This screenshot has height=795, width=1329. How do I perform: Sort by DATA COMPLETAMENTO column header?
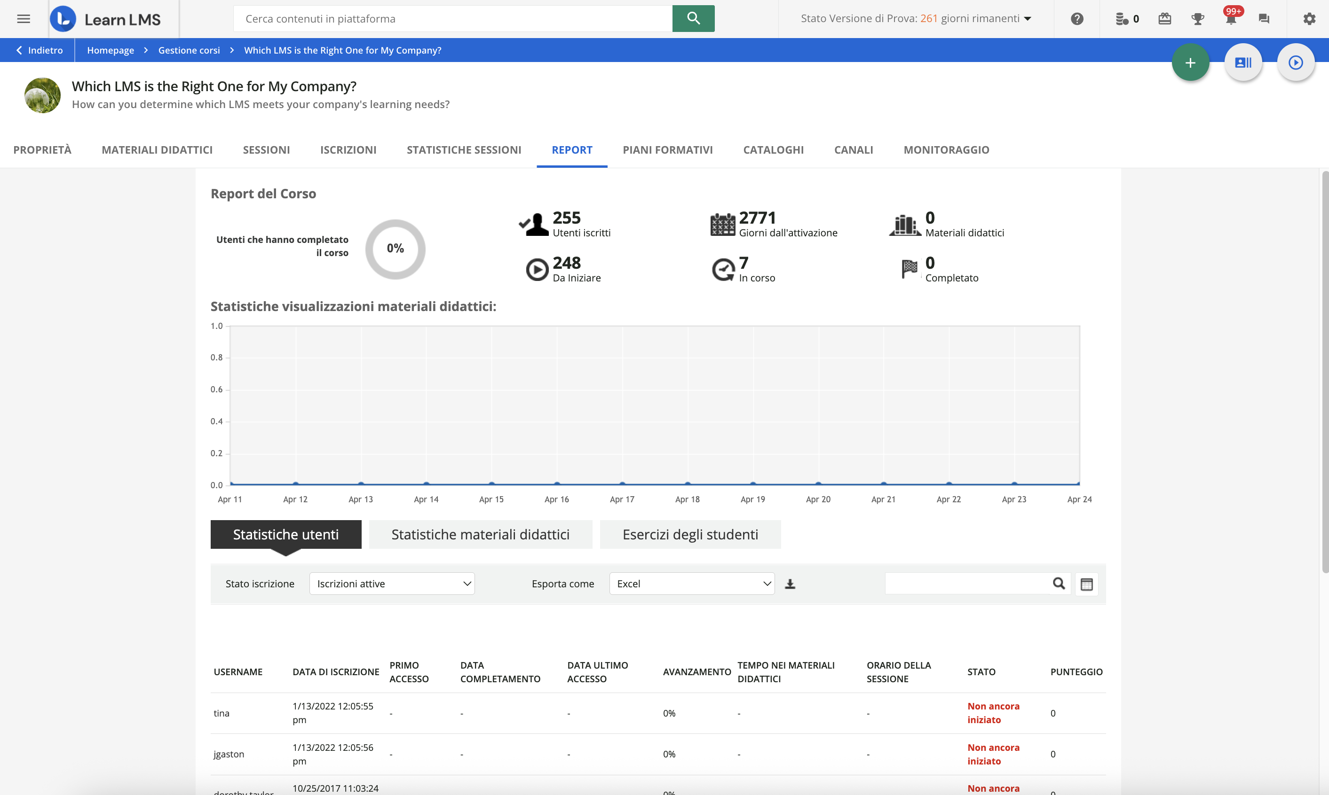click(x=500, y=672)
